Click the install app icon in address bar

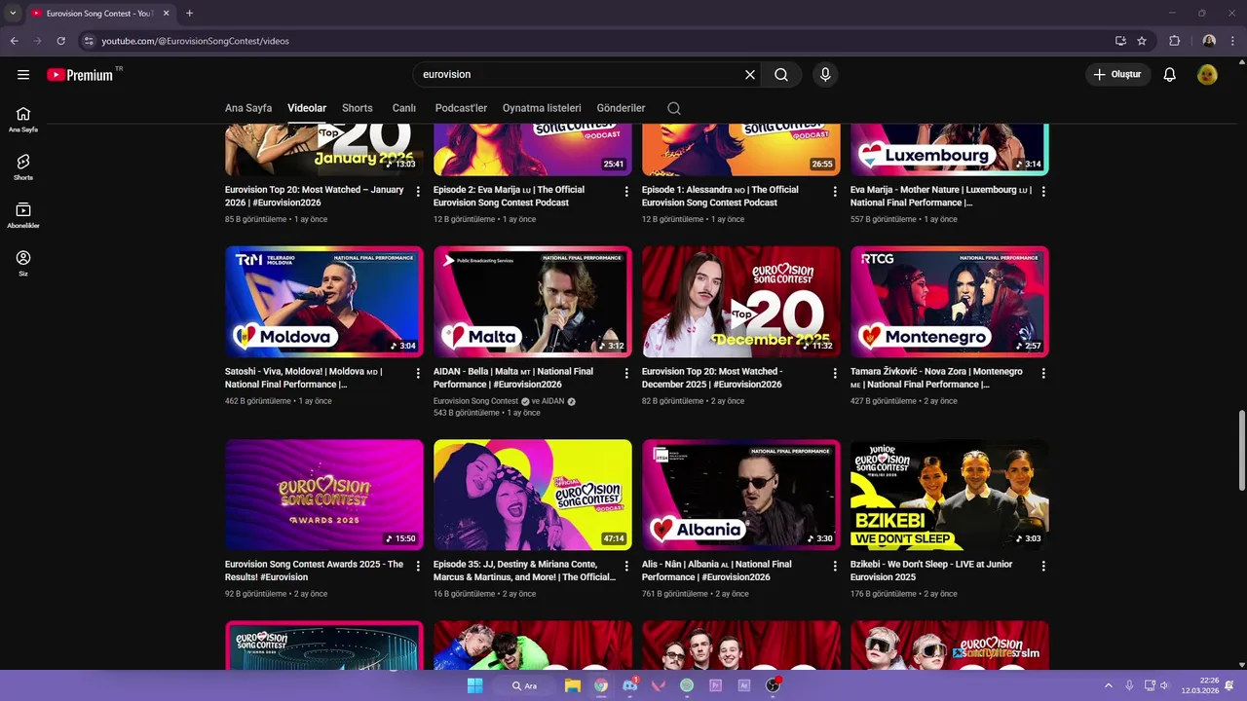tap(1120, 41)
